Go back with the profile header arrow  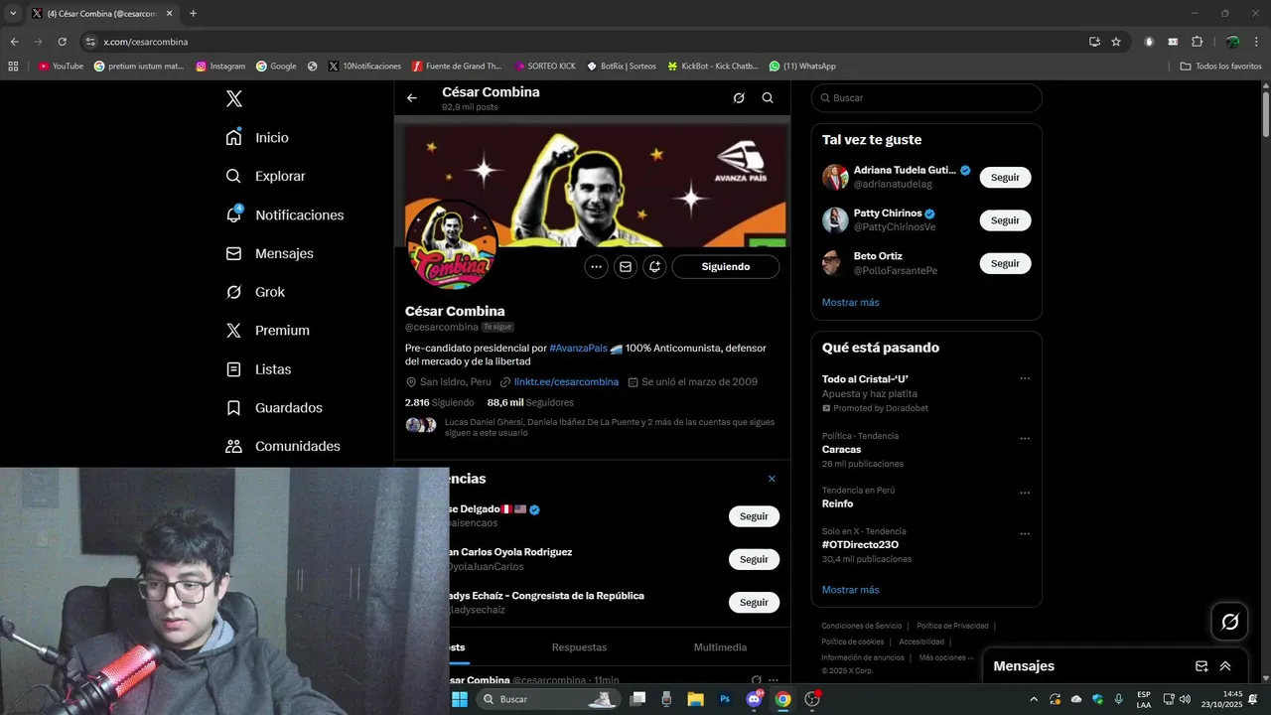(x=412, y=98)
